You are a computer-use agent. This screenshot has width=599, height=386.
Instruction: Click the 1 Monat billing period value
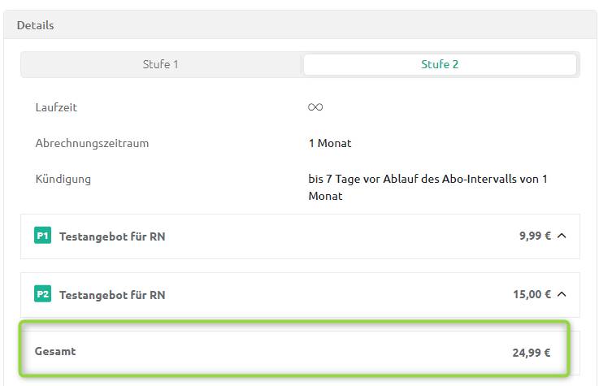point(330,143)
